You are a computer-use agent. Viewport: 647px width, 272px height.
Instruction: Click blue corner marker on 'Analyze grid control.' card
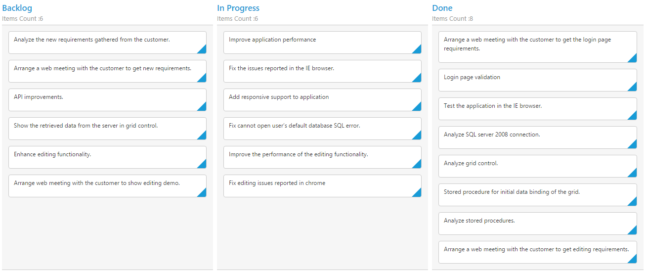pos(634,174)
